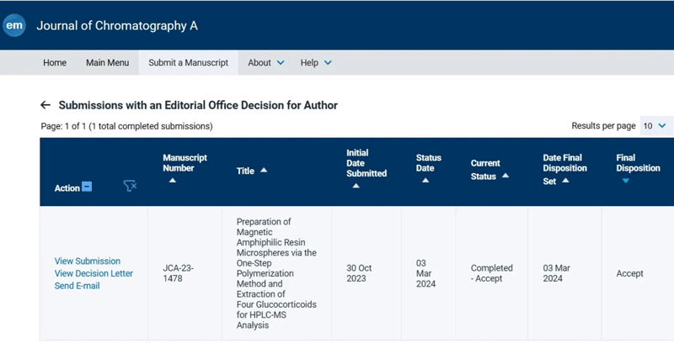The height and width of the screenshot is (343, 674).
Task: Click the Editorial Manager 'em' logo
Action: (x=14, y=25)
